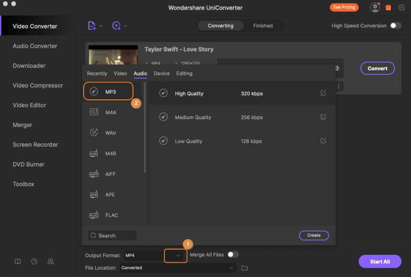The height and width of the screenshot is (277, 411).
Task: Click the APE format label
Action: [110, 194]
